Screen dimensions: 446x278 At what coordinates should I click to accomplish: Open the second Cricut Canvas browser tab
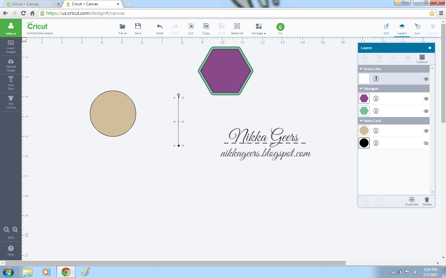tap(90, 4)
